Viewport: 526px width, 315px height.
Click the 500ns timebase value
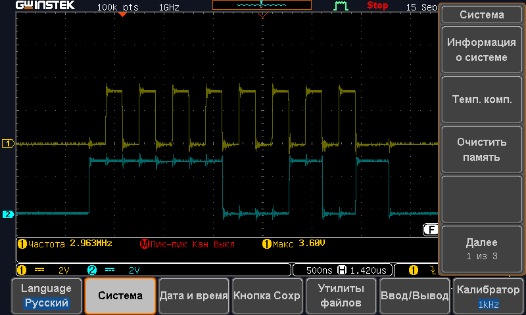[320, 270]
